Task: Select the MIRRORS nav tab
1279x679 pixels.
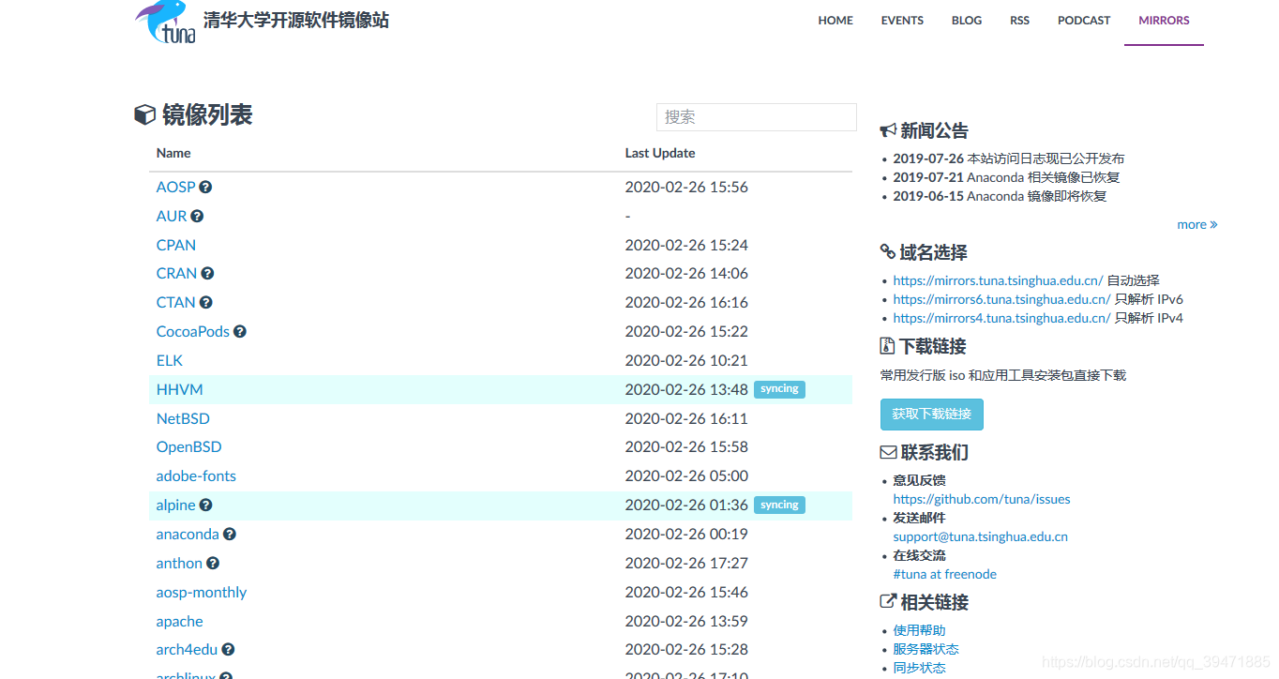Action: [1164, 21]
